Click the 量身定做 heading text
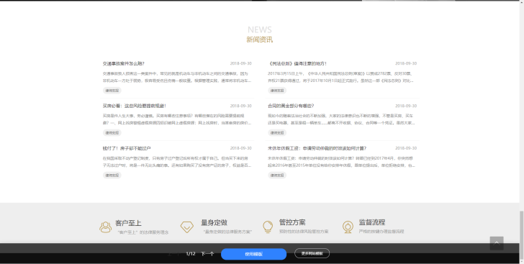Screen dimensions: 524x264 pos(214,222)
